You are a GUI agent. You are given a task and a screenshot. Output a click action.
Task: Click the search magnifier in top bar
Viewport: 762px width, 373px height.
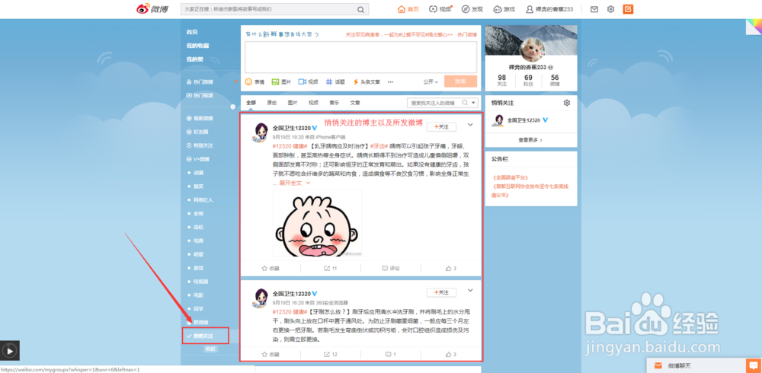360,9
